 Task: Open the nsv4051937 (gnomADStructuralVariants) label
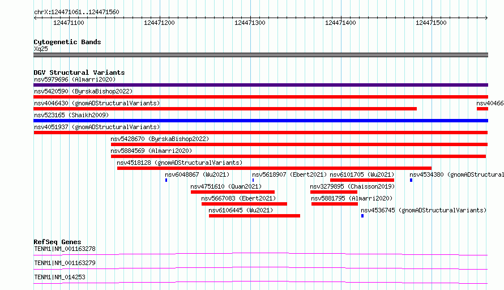coord(97,127)
